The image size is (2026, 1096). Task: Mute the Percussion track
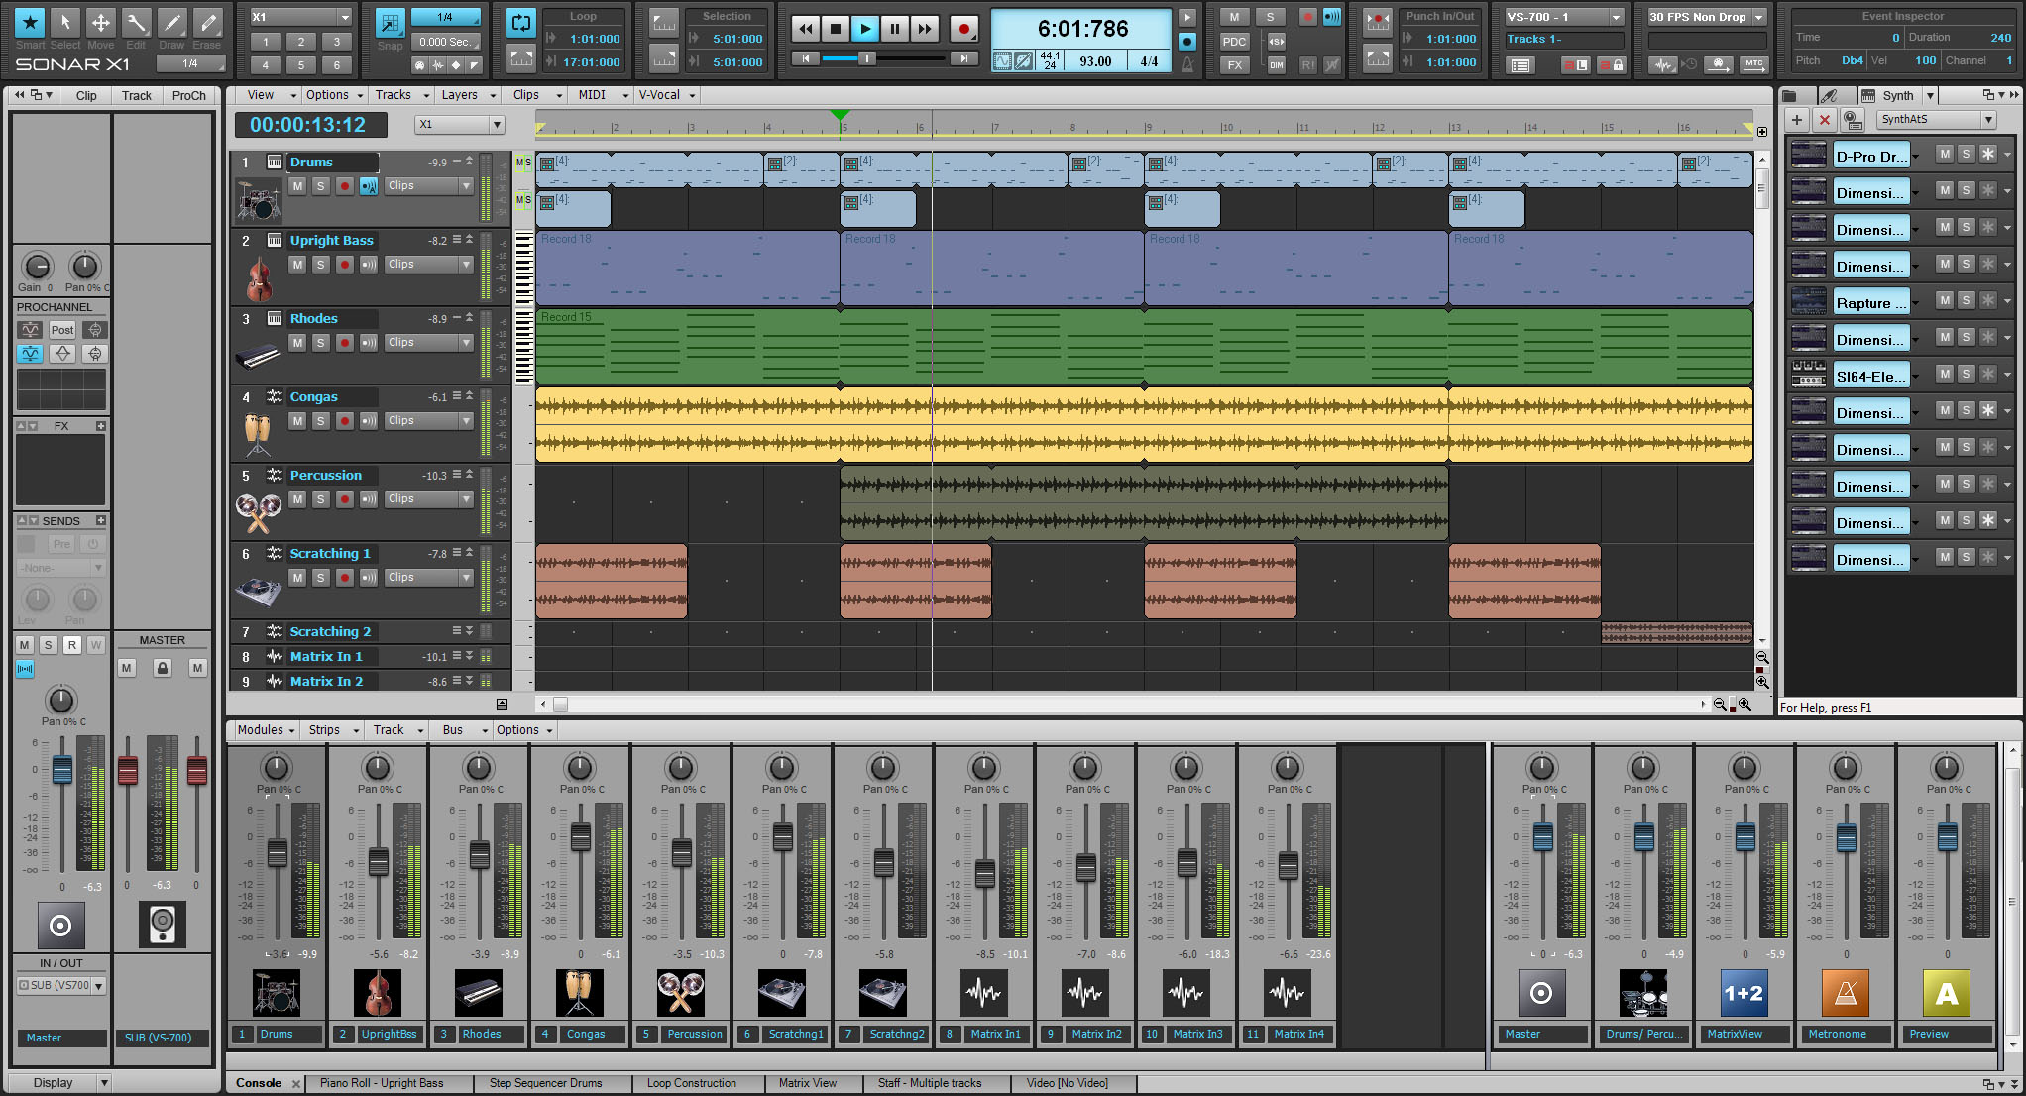[x=295, y=498]
